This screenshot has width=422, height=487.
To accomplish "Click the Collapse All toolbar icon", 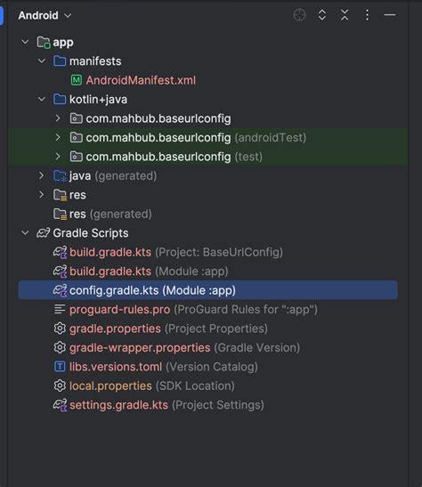I will point(345,15).
